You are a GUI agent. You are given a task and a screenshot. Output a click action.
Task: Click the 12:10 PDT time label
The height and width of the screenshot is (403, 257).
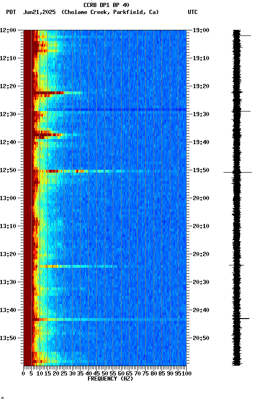tap(8, 58)
